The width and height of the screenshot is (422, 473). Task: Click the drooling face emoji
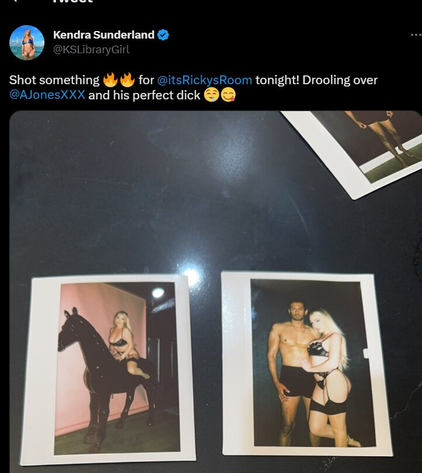(x=212, y=95)
